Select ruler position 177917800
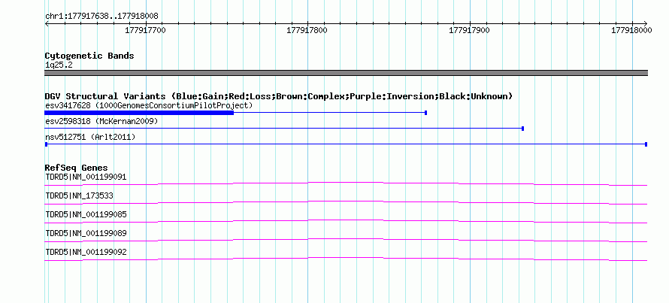This screenshot has width=669, height=303. click(307, 30)
